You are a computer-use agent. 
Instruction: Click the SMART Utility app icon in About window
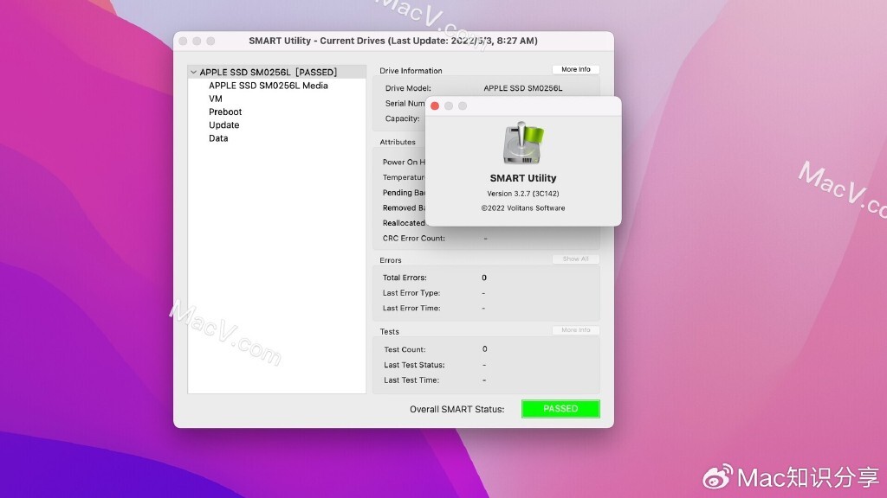[x=523, y=143]
